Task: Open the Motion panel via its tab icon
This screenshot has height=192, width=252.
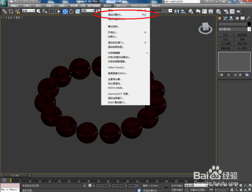Action: pos(237,18)
